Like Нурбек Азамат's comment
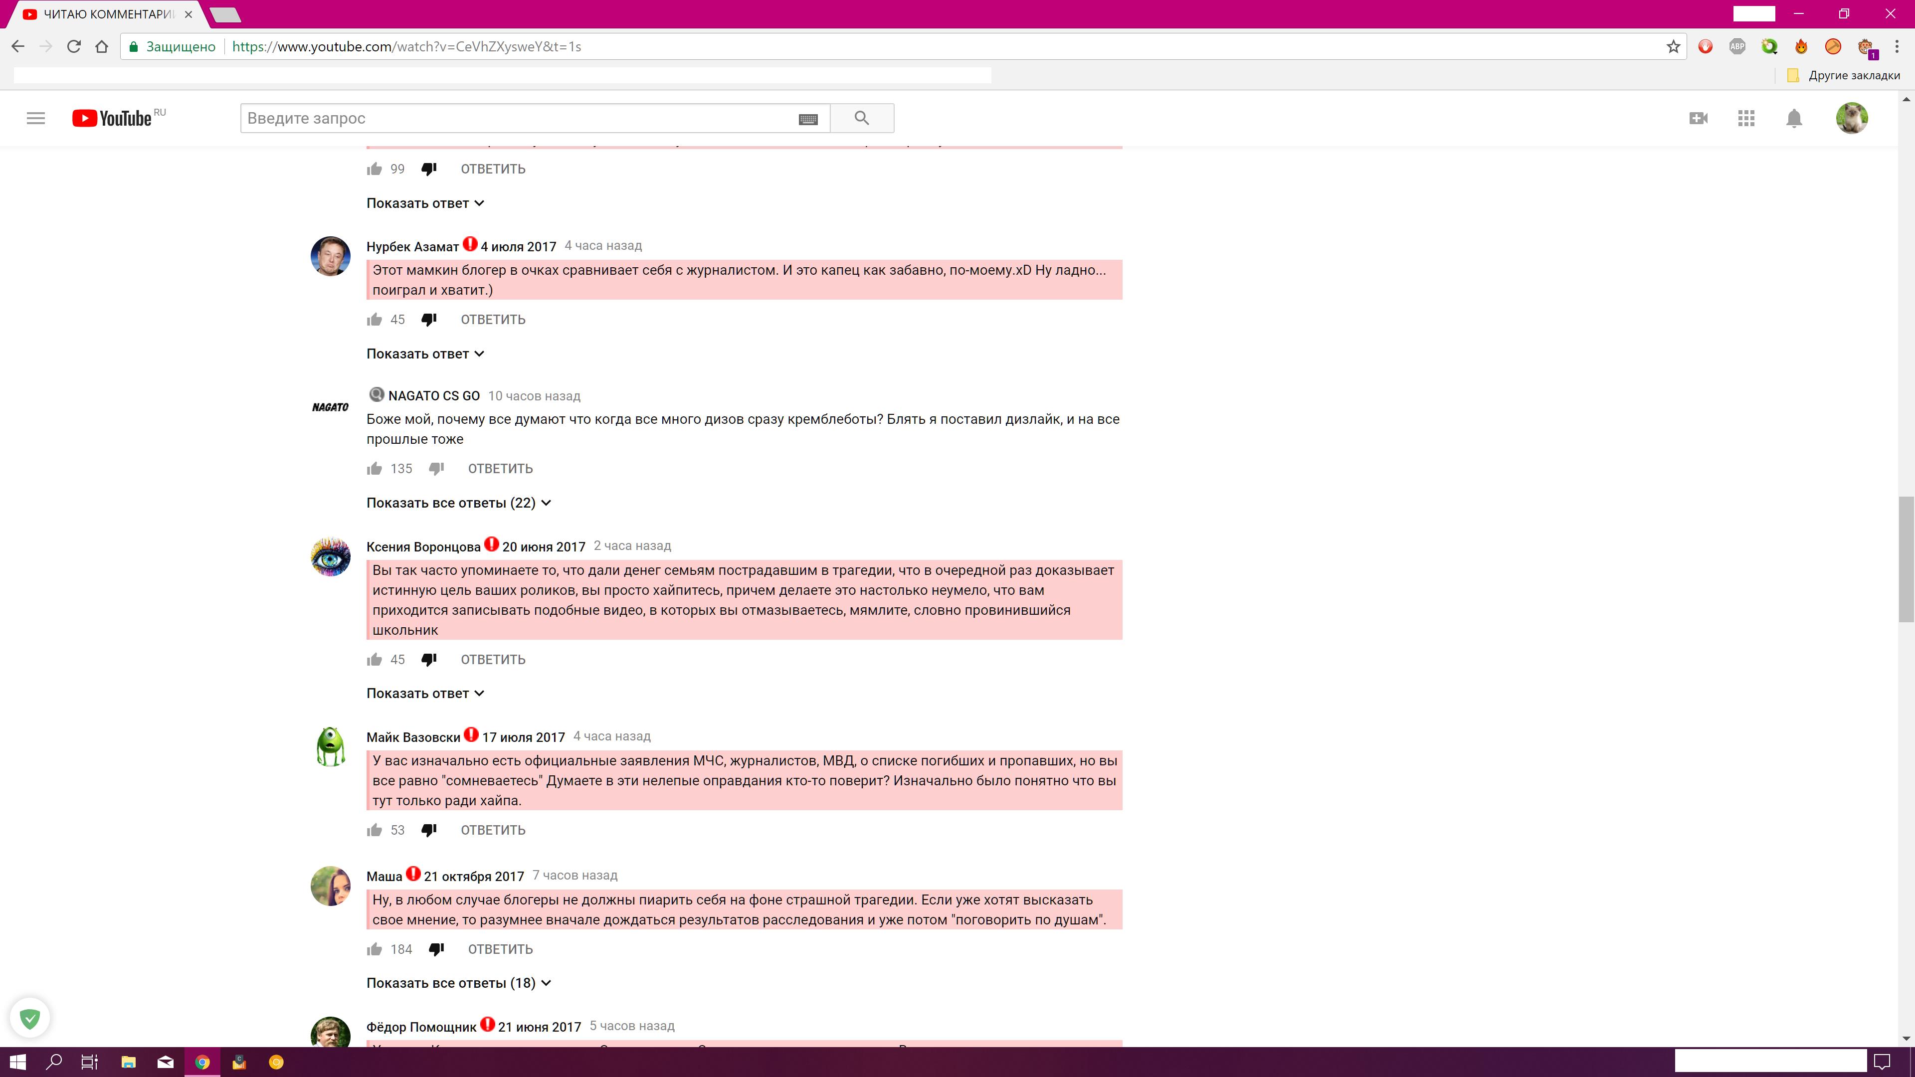The width and height of the screenshot is (1915, 1077). click(x=375, y=320)
